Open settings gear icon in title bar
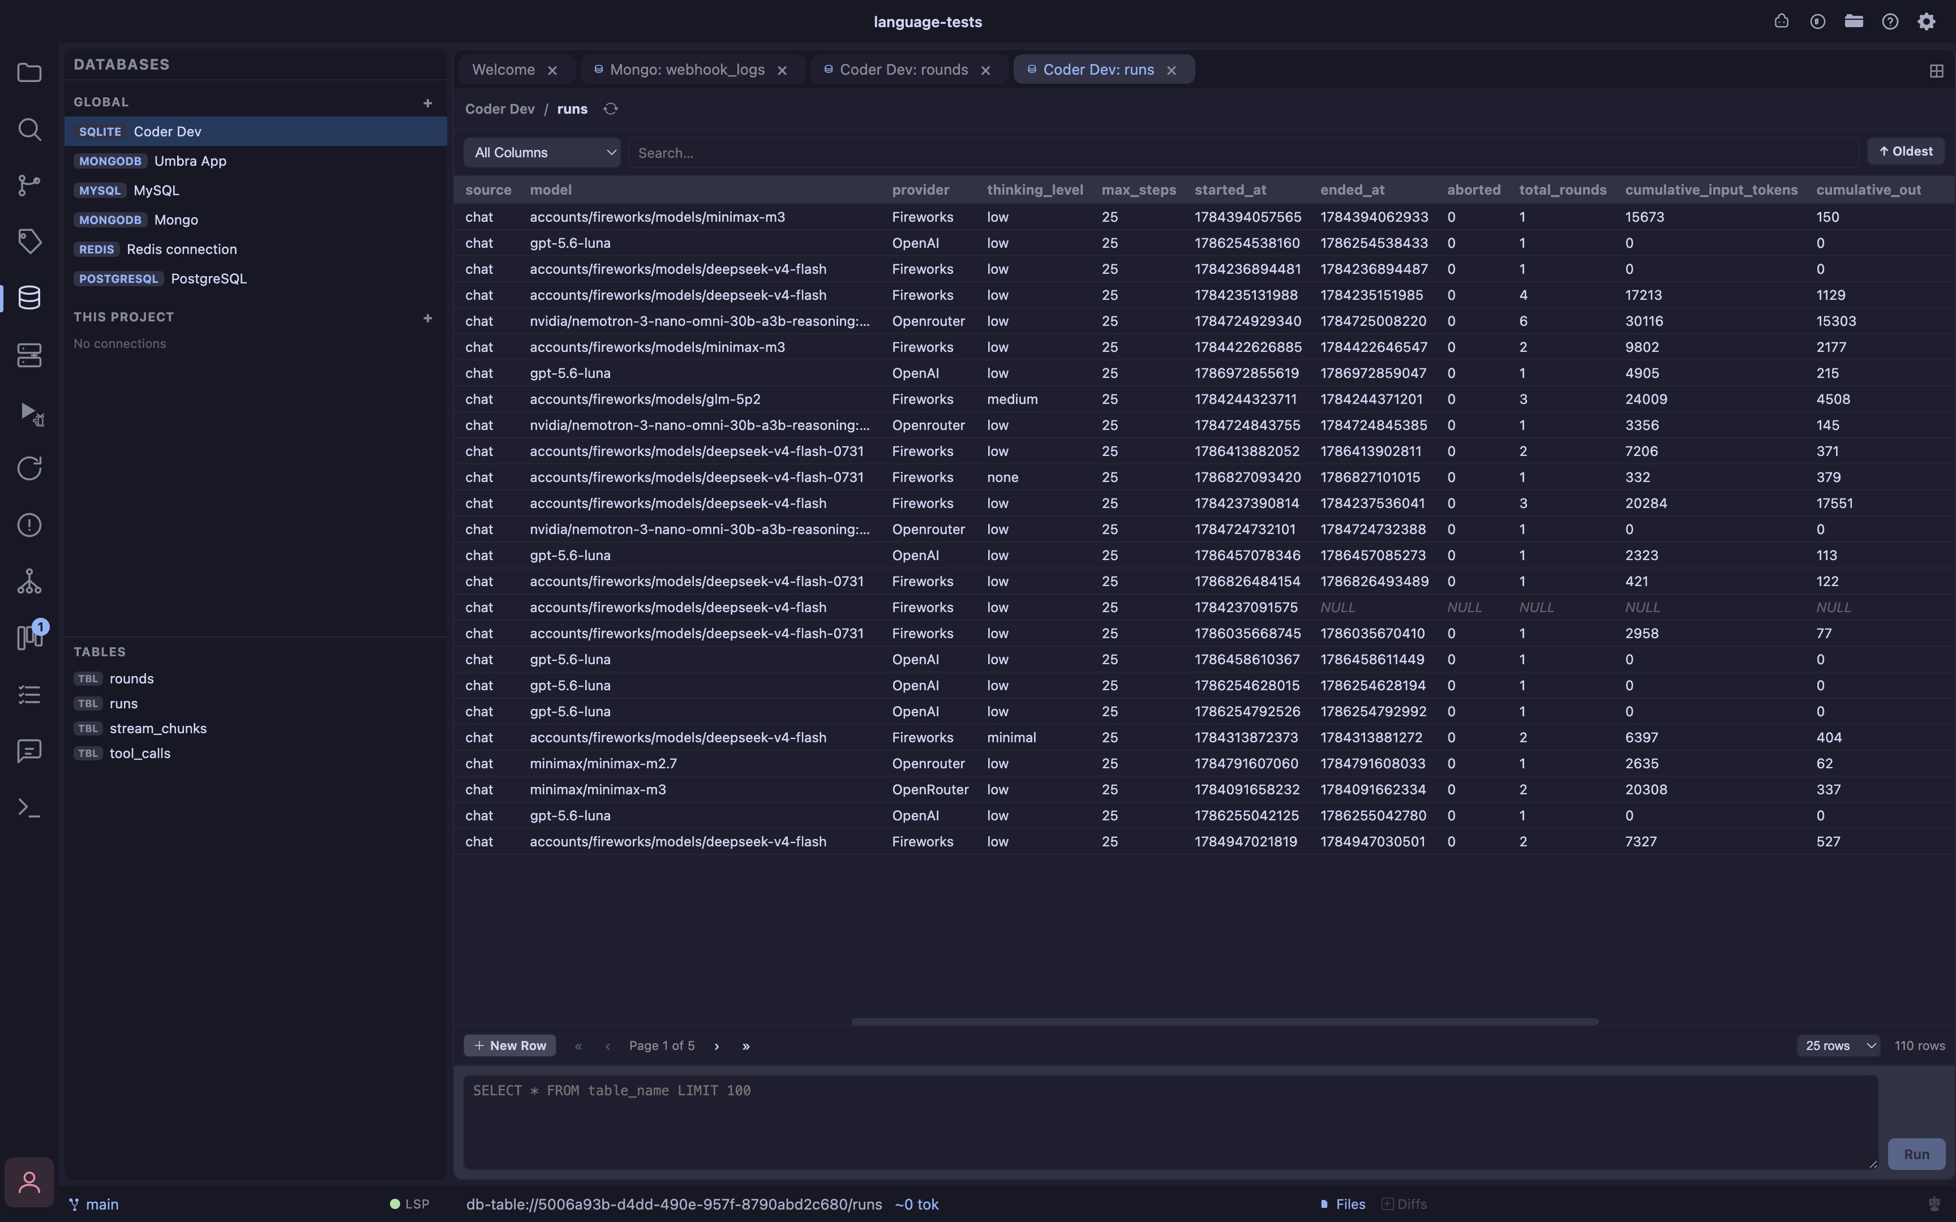Viewport: 1956px width, 1222px height. coord(1927,22)
